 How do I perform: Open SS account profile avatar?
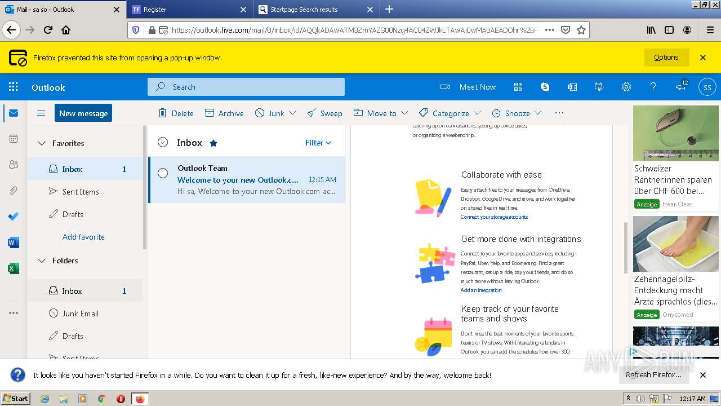(707, 87)
